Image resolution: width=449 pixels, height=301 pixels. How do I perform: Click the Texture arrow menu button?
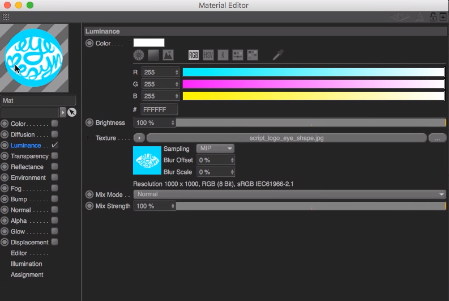(139, 138)
